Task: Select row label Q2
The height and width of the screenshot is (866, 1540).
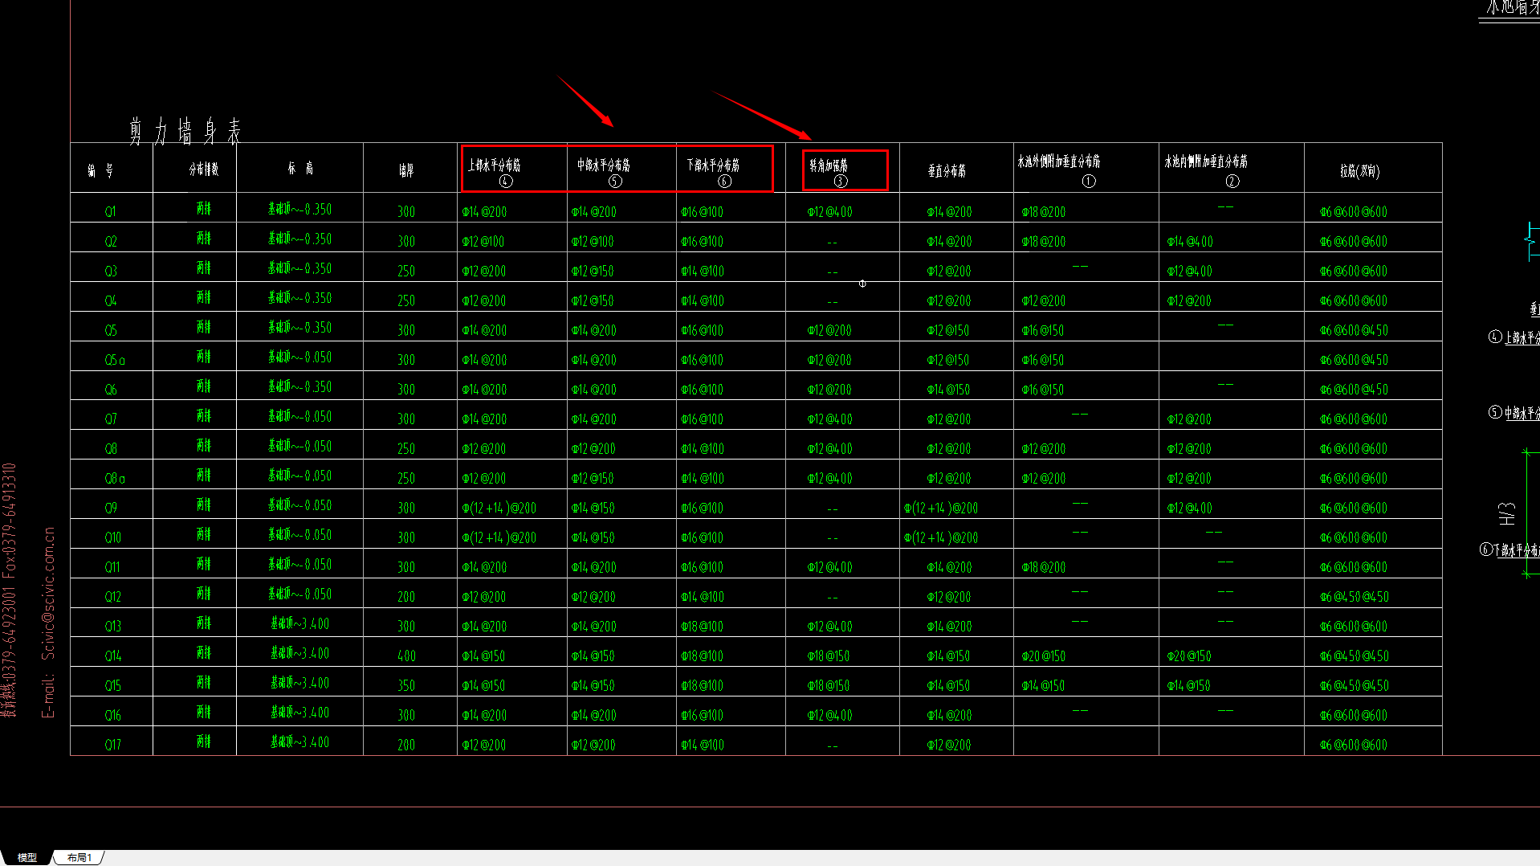Action: coord(111,242)
